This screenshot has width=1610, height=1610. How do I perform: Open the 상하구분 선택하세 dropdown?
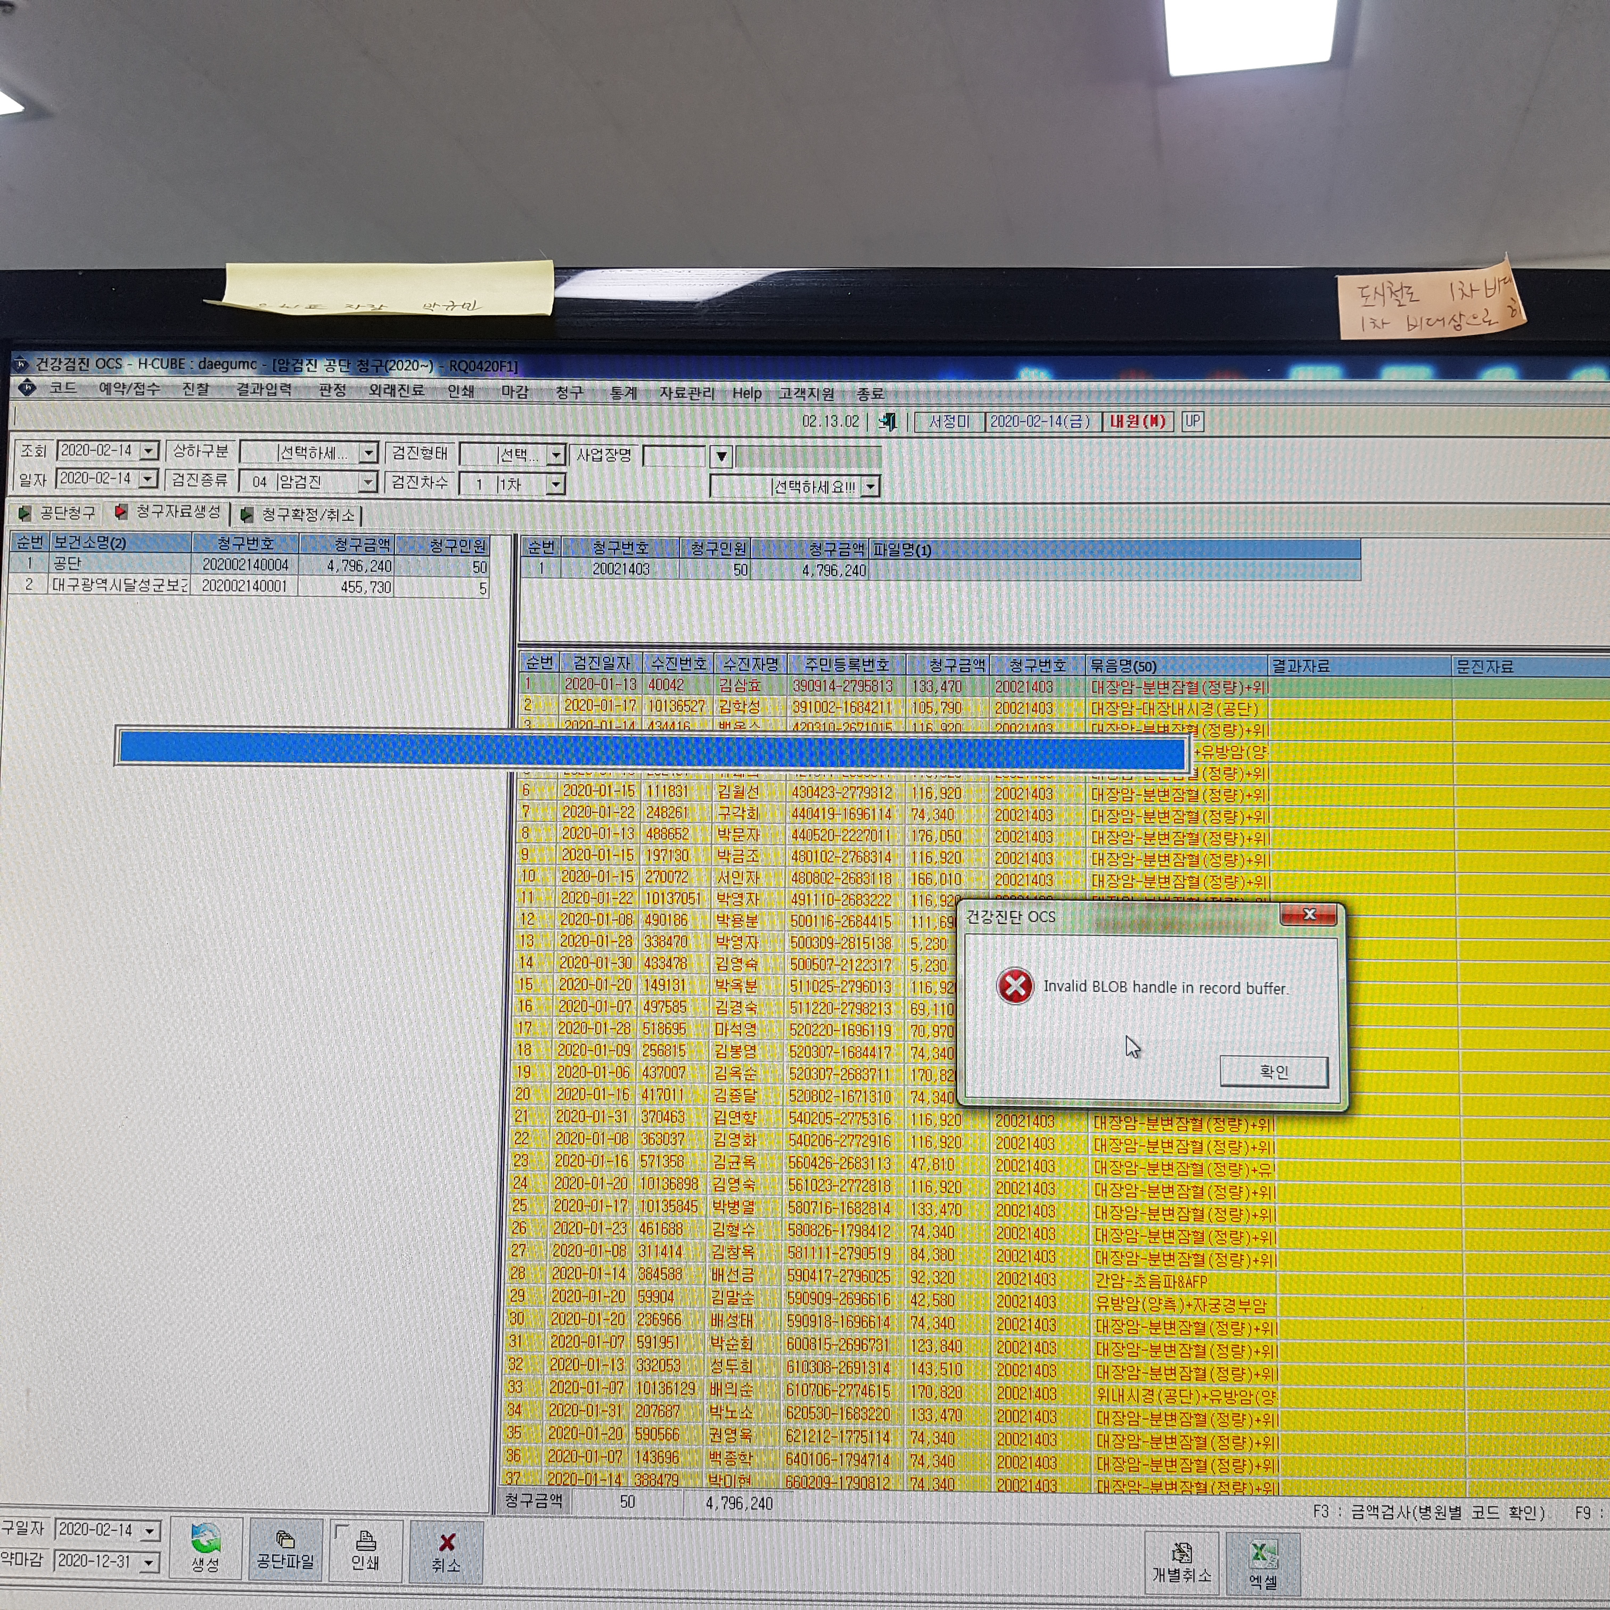368,453
